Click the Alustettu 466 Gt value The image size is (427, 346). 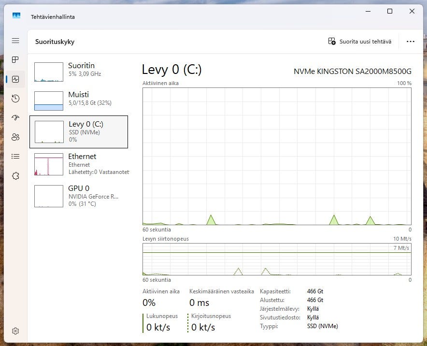point(315,300)
